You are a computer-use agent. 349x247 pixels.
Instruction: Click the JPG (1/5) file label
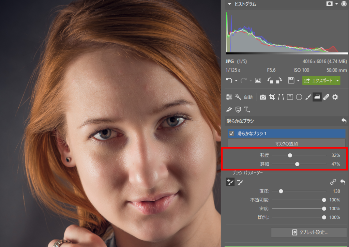[236, 61]
